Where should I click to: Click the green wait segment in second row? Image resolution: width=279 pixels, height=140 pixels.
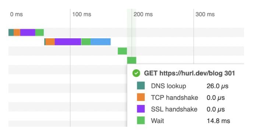(x=86, y=42)
